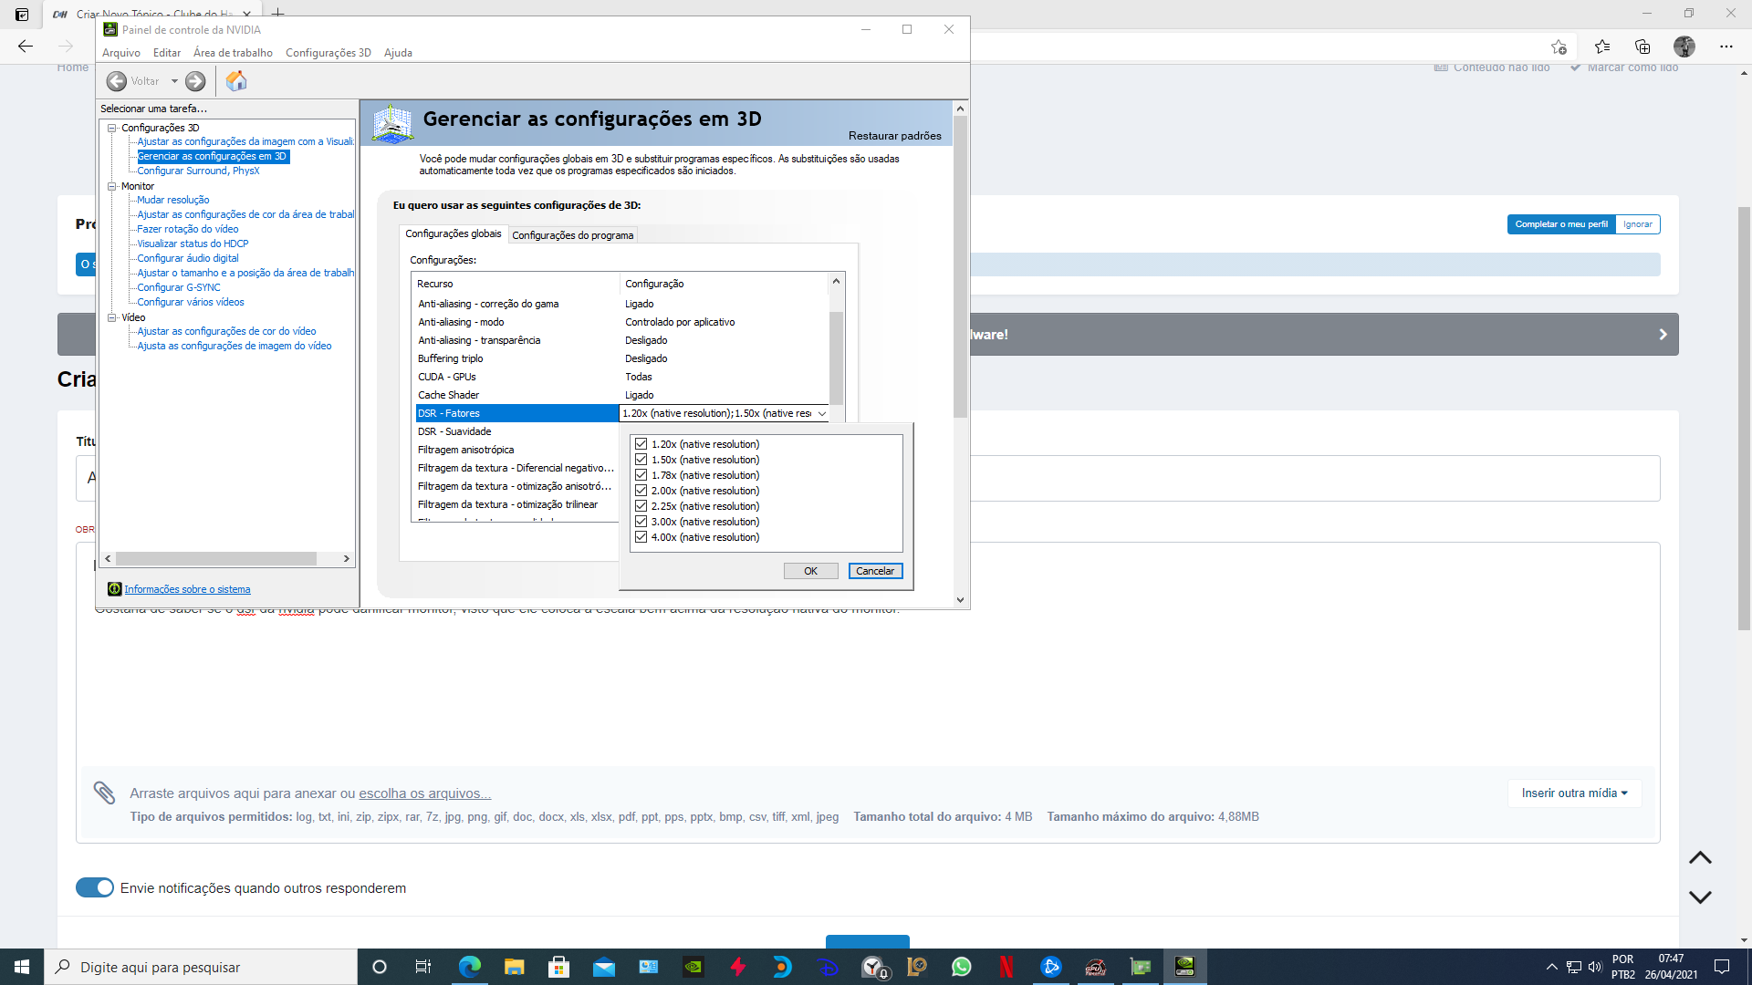
Task: Uncheck 2.00x native resolution DSR factor
Action: click(x=641, y=491)
